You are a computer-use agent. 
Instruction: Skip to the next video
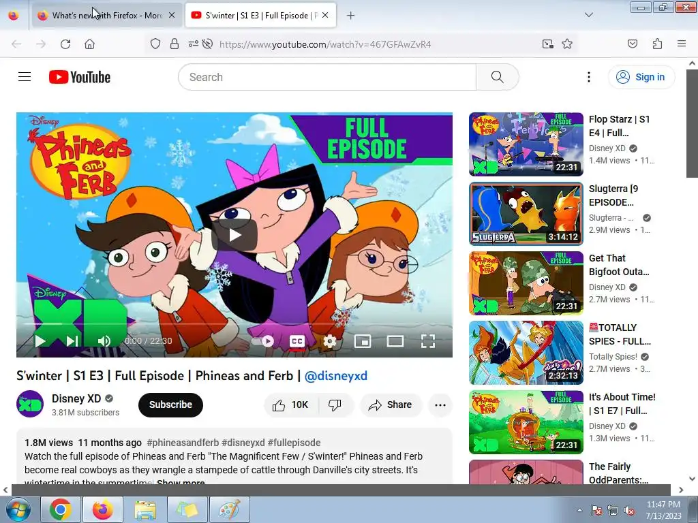click(72, 341)
